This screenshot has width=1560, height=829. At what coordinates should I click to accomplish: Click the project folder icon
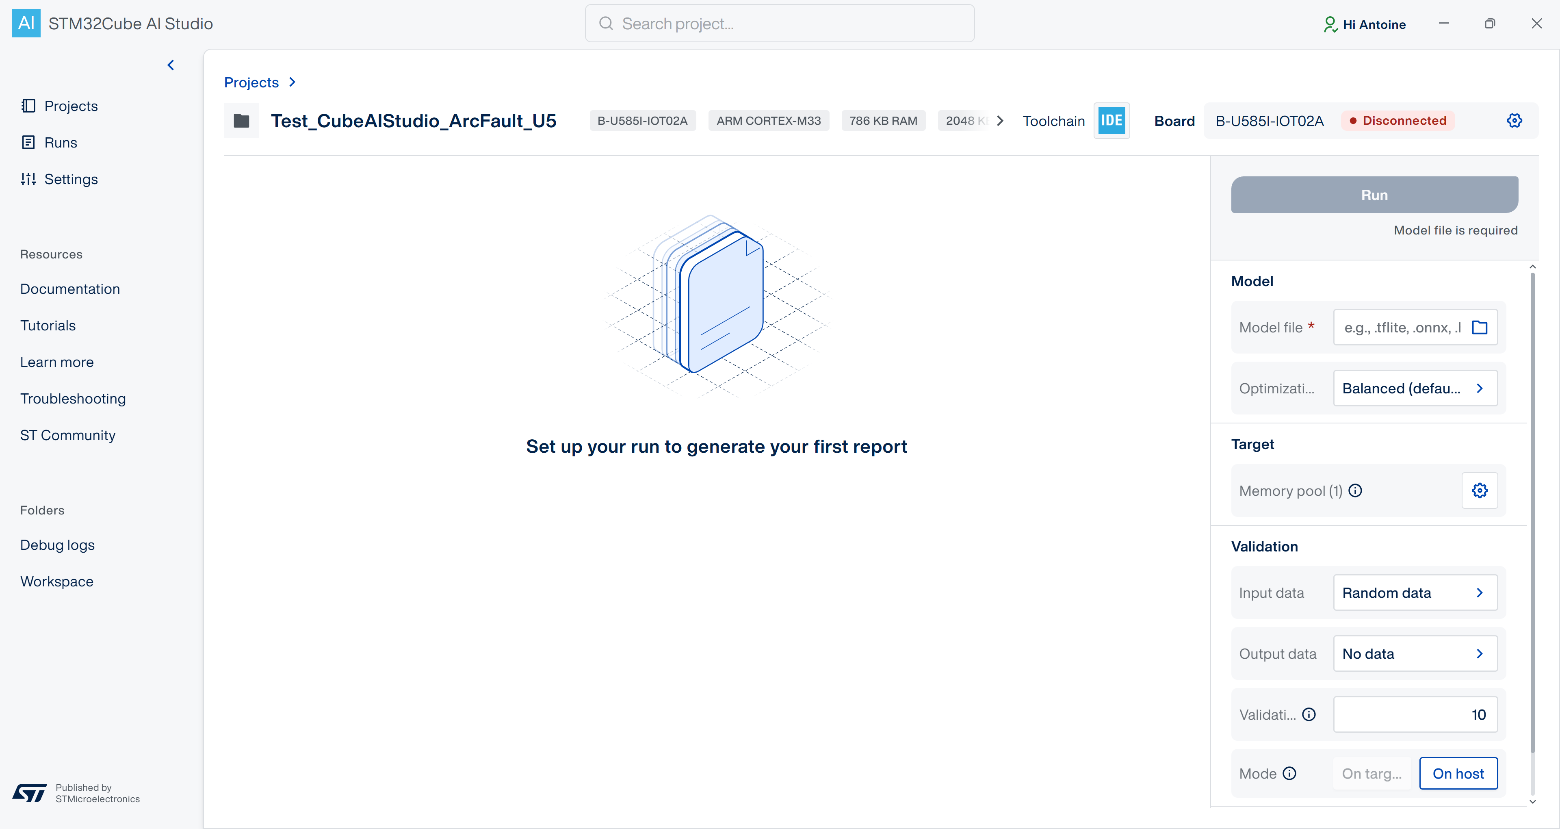pos(241,121)
